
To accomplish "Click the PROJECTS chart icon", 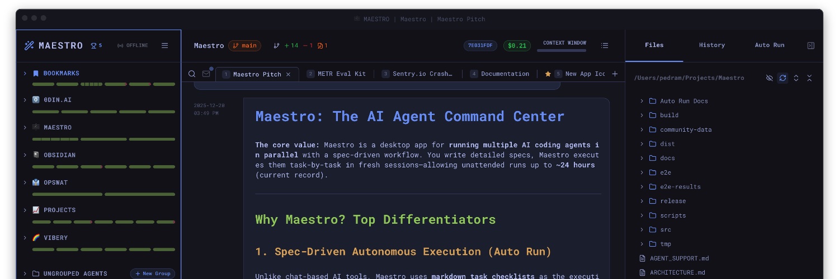I will 36,210.
